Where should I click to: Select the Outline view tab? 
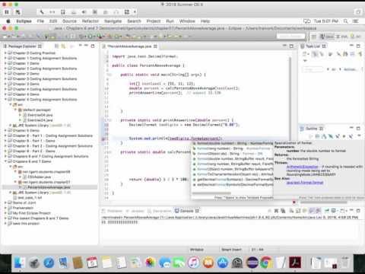point(312,129)
